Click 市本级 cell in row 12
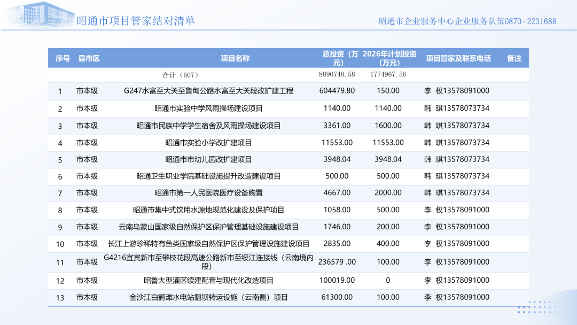 tap(87, 281)
